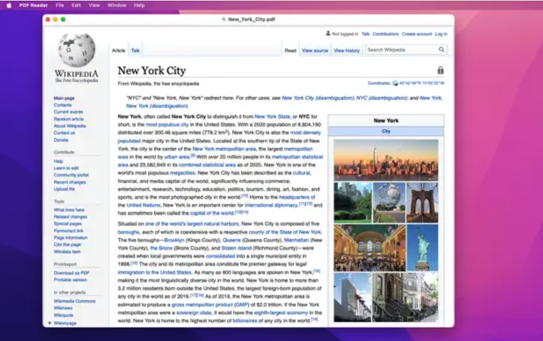Open Current events in the sidebar

coord(68,112)
